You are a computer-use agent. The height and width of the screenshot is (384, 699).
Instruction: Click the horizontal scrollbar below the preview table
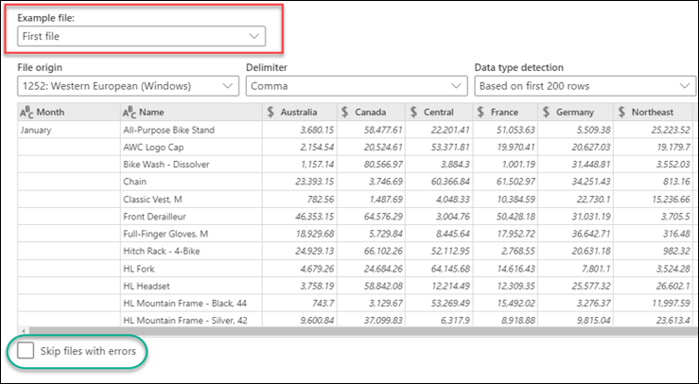tap(361, 331)
